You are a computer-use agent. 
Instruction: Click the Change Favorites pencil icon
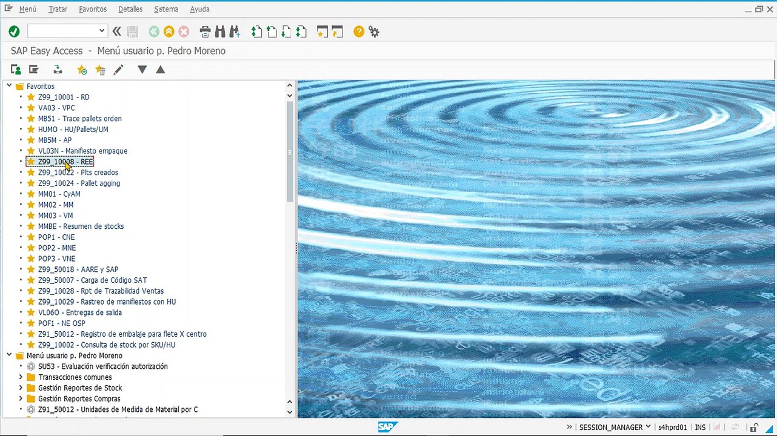click(x=118, y=70)
